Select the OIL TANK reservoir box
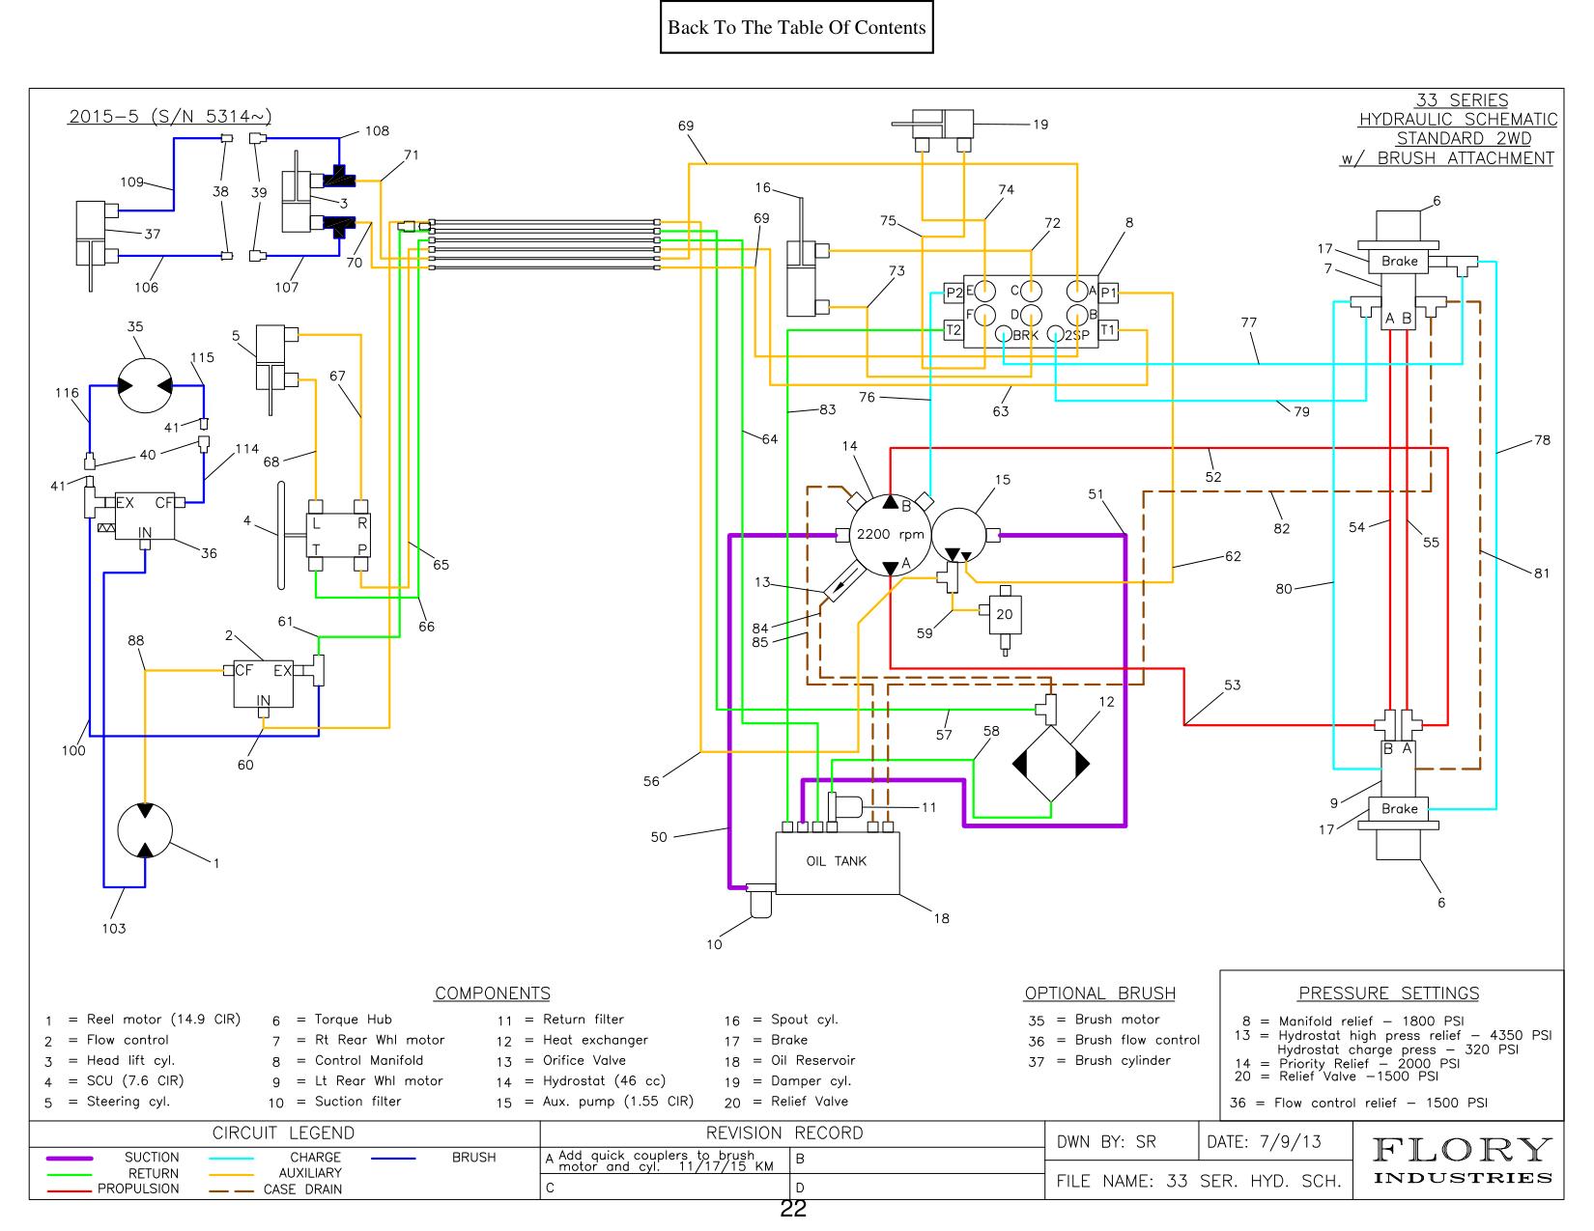This screenshot has height=1231, width=1594. [x=837, y=861]
